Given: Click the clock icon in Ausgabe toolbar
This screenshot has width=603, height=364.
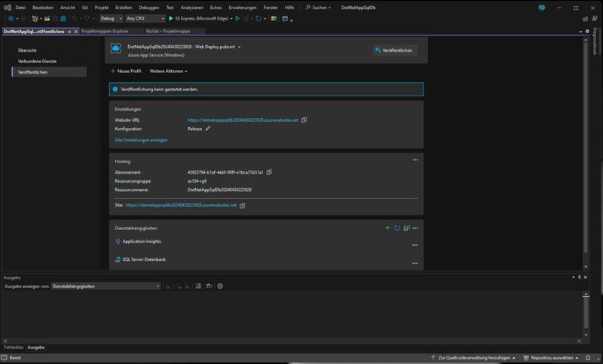Looking at the screenshot, I should pyautogui.click(x=220, y=286).
